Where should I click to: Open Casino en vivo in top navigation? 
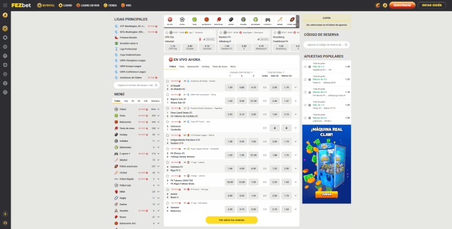click(x=88, y=5)
